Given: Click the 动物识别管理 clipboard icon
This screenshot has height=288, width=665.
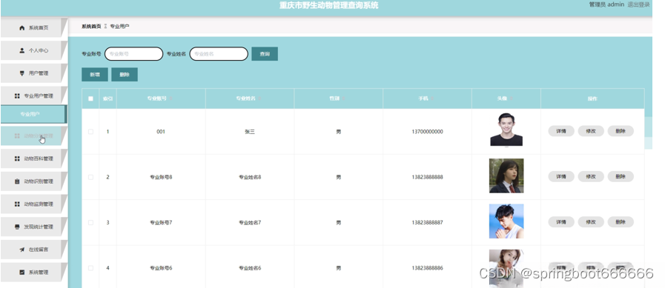Looking at the screenshot, I should tap(17, 181).
